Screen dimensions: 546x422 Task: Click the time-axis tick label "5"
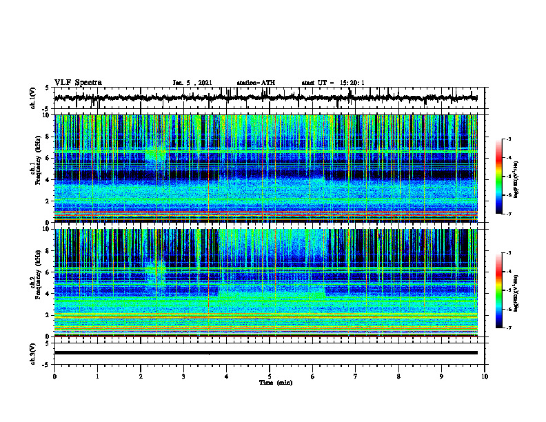[270, 376]
